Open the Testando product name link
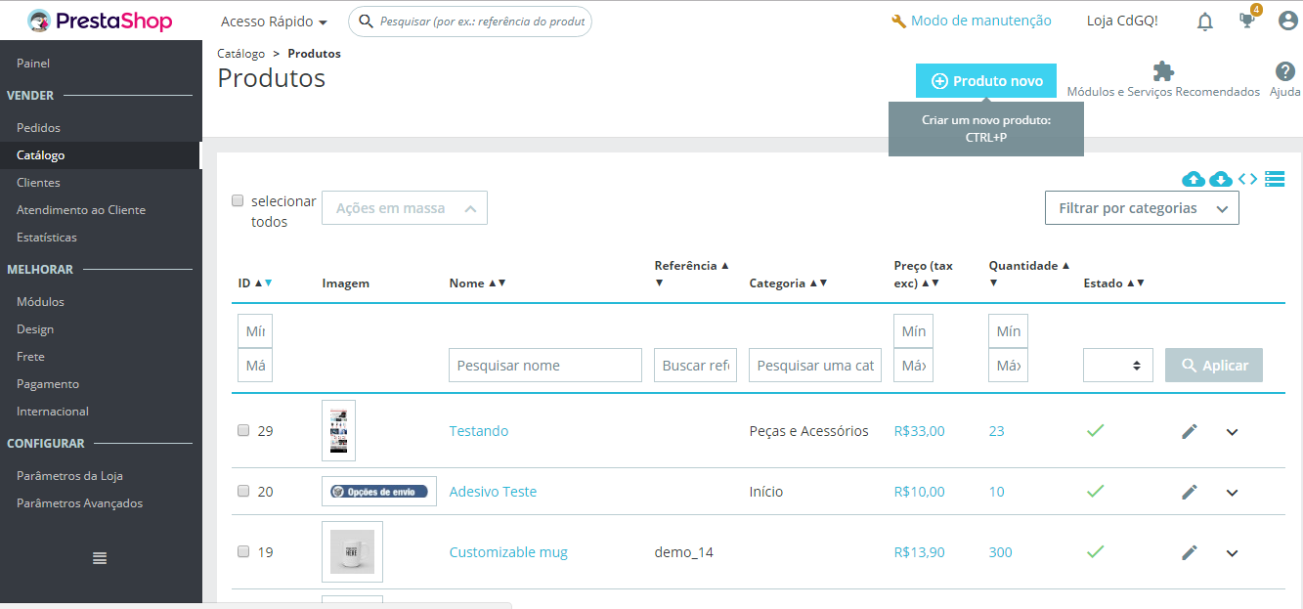This screenshot has width=1303, height=609. coord(479,431)
